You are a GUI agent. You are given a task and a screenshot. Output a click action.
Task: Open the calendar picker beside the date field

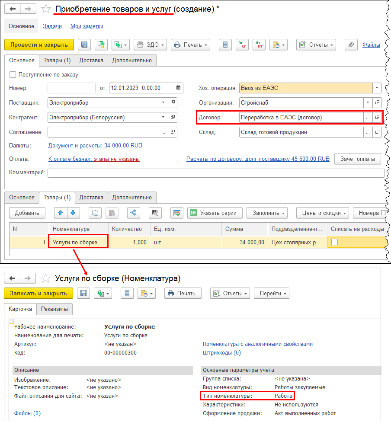(x=178, y=88)
